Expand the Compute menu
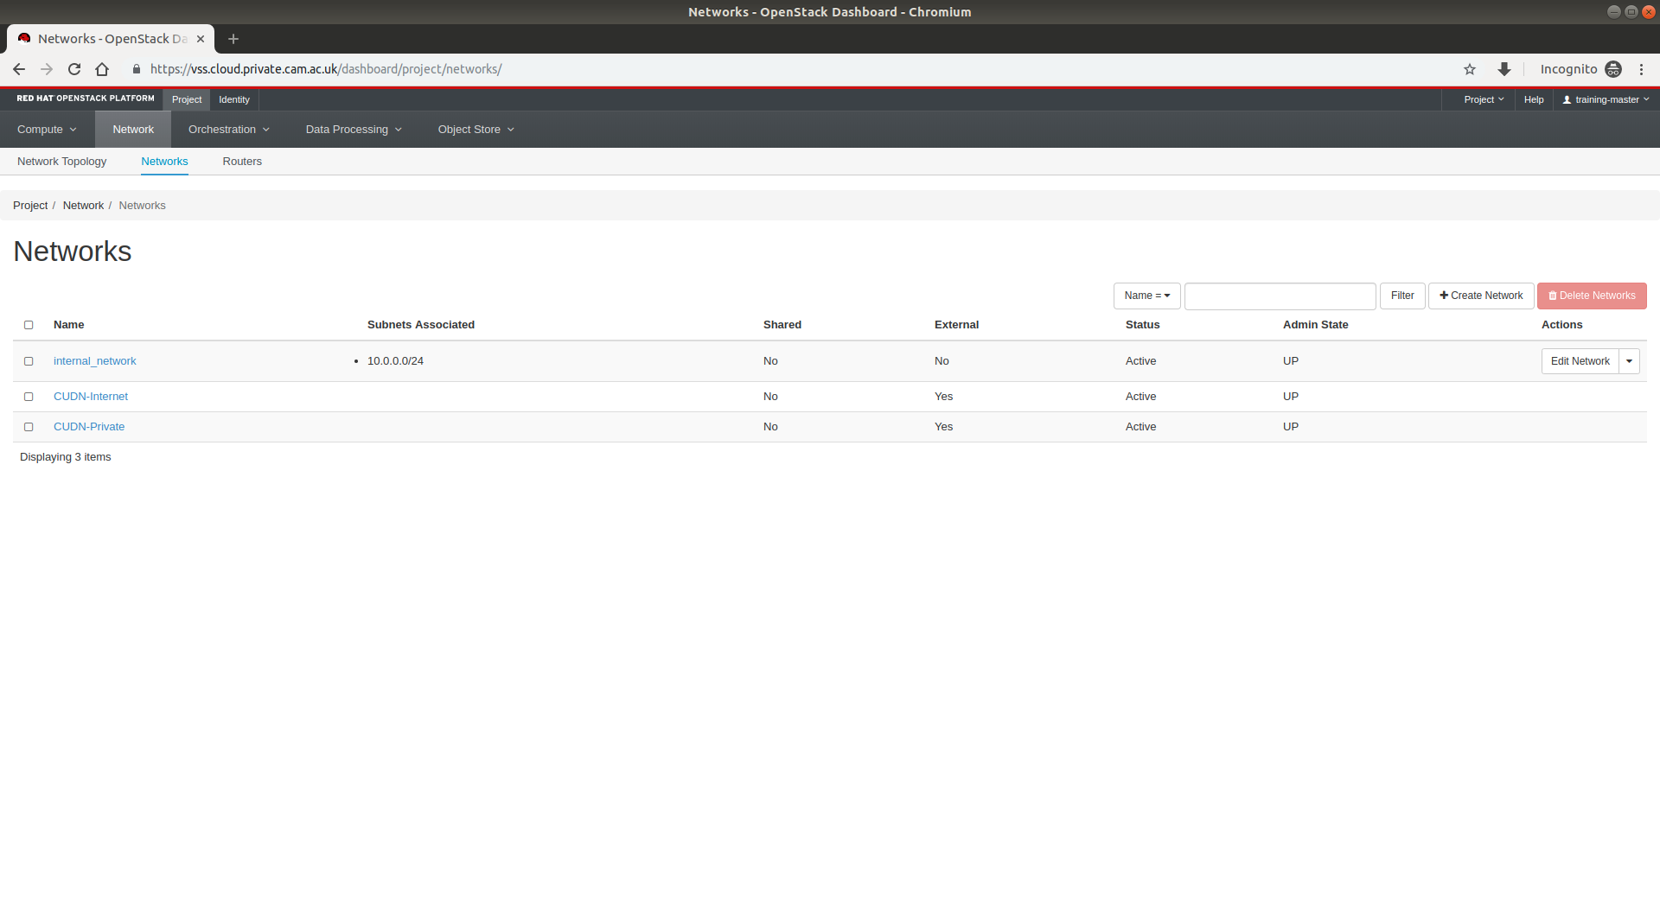Viewport: 1660px width, 910px height. coord(47,130)
